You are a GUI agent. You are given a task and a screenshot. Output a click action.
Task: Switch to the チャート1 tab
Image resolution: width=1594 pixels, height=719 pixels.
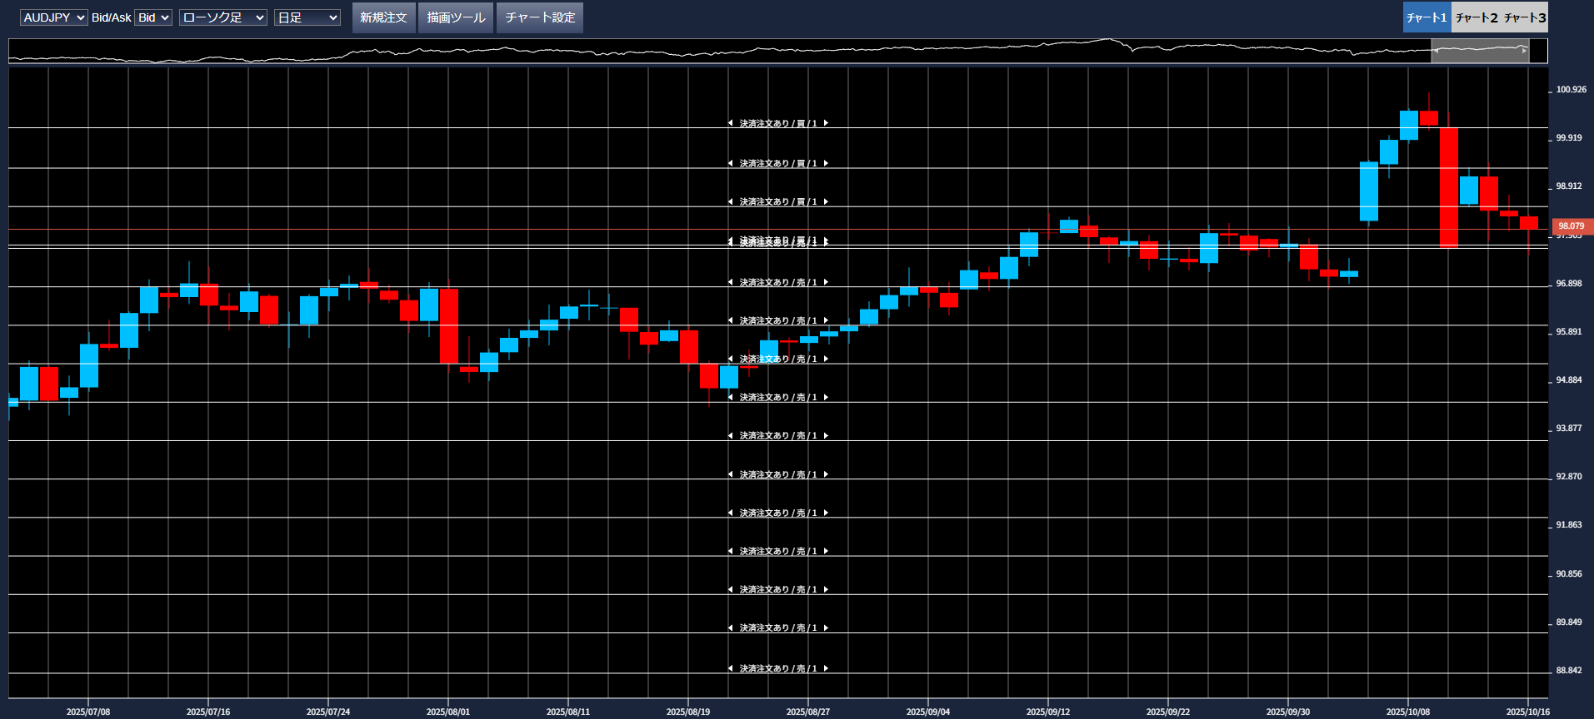(1427, 17)
